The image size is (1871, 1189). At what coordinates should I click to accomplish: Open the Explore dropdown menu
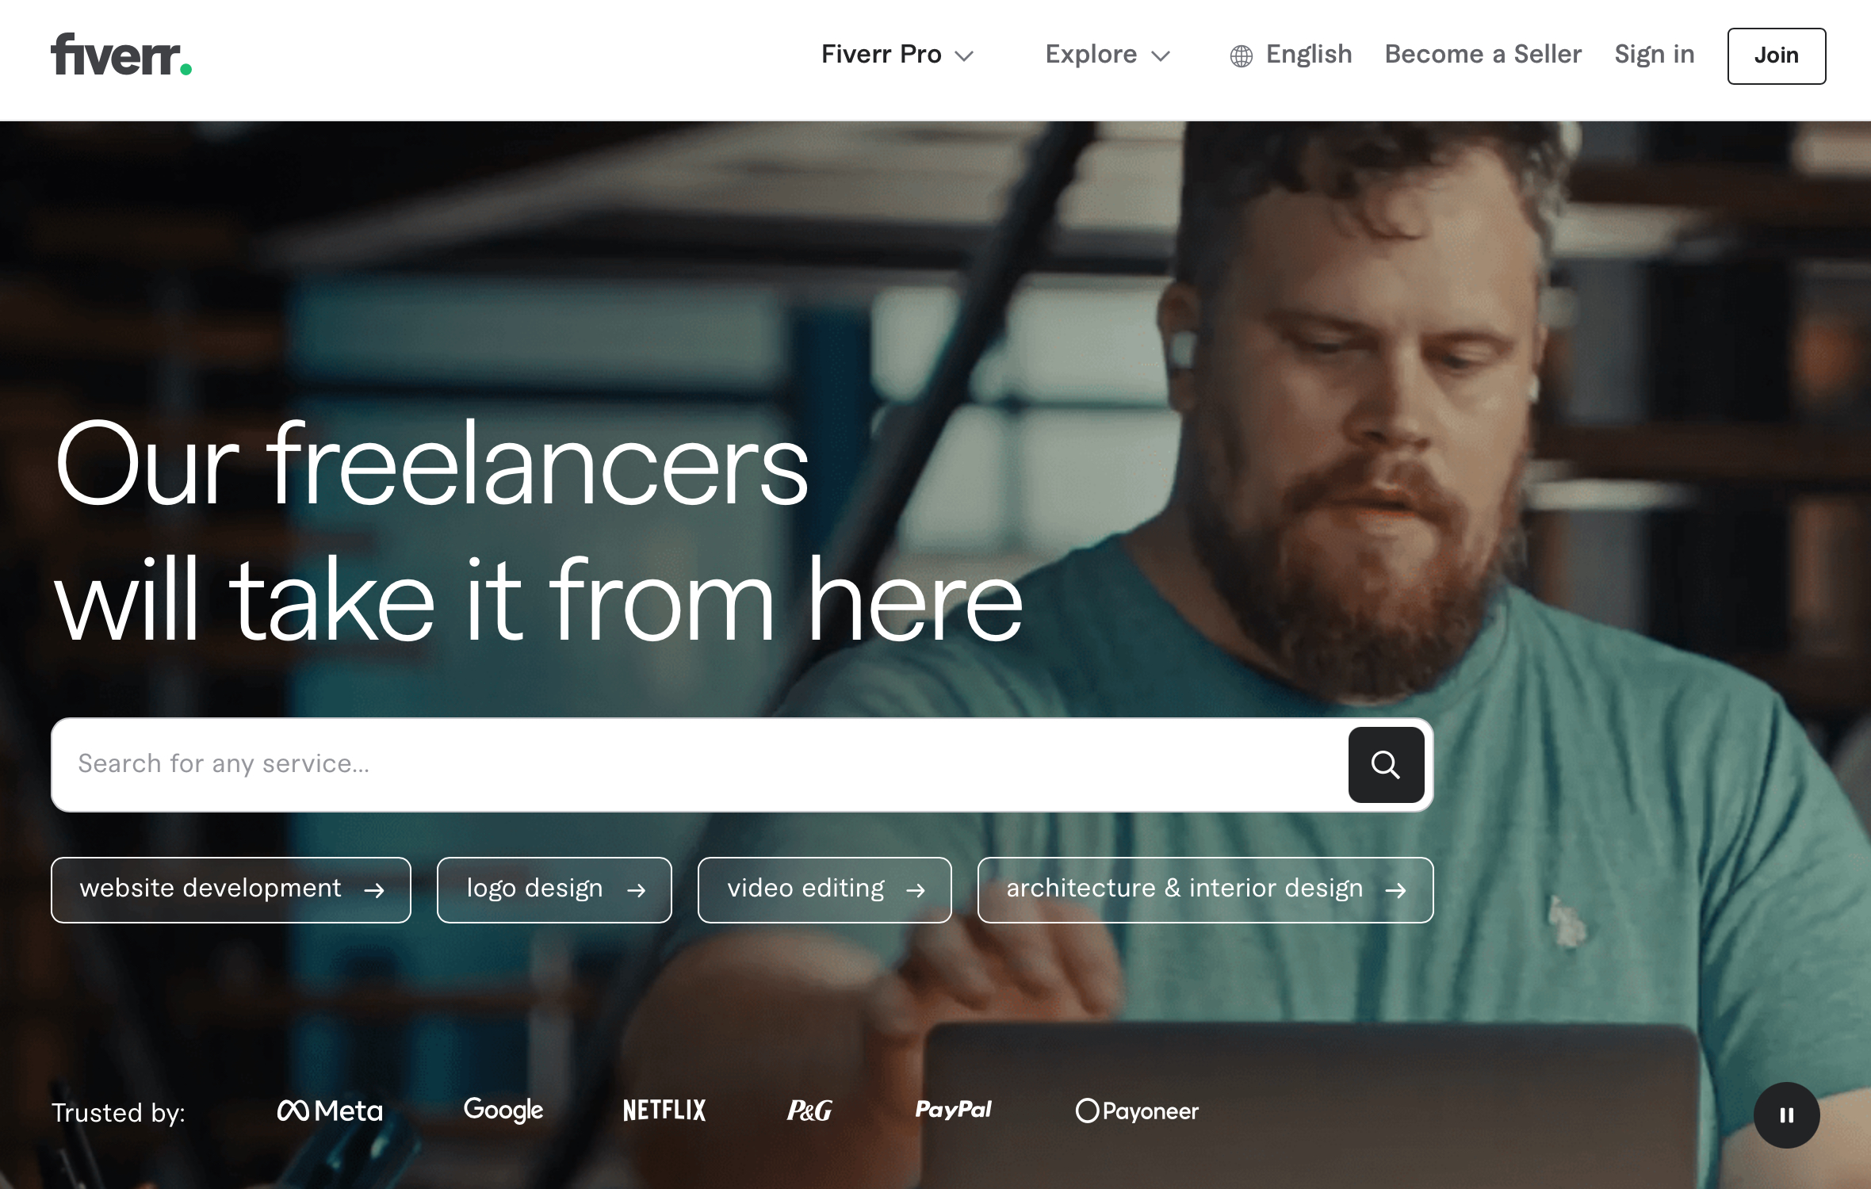pos(1108,55)
